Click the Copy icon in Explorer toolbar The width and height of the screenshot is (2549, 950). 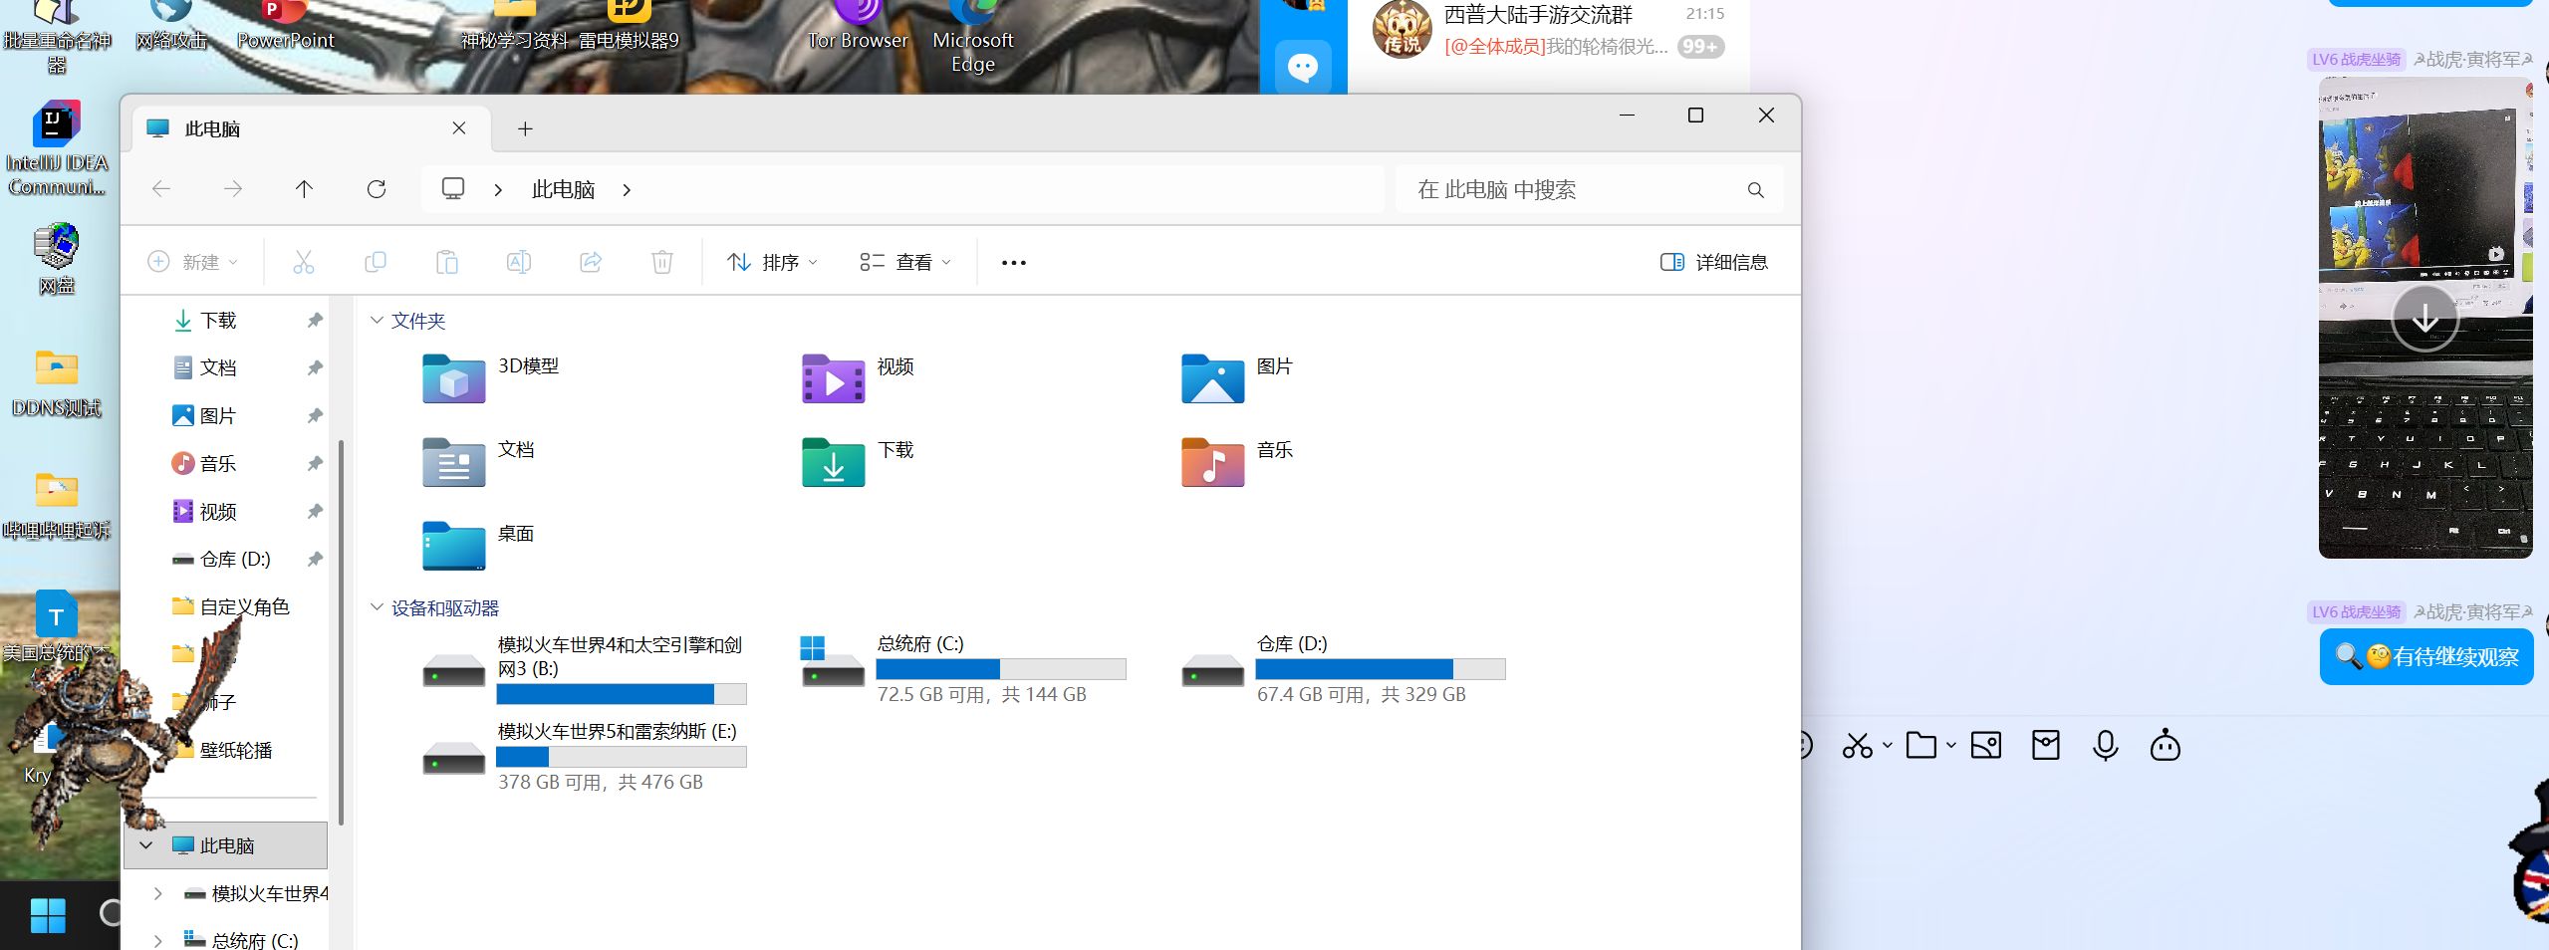(x=376, y=262)
